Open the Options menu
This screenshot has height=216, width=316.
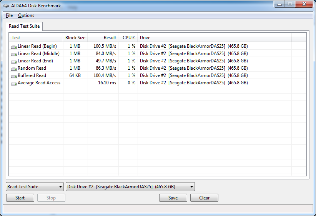pyautogui.click(x=26, y=15)
